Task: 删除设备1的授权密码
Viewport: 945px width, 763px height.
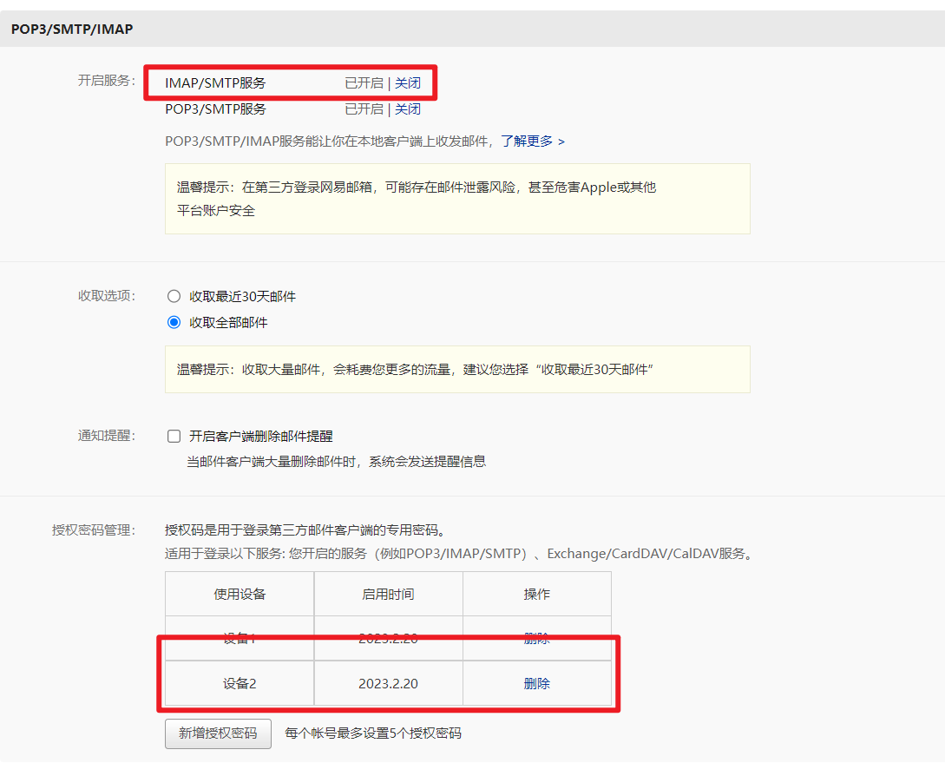Action: [x=538, y=639]
